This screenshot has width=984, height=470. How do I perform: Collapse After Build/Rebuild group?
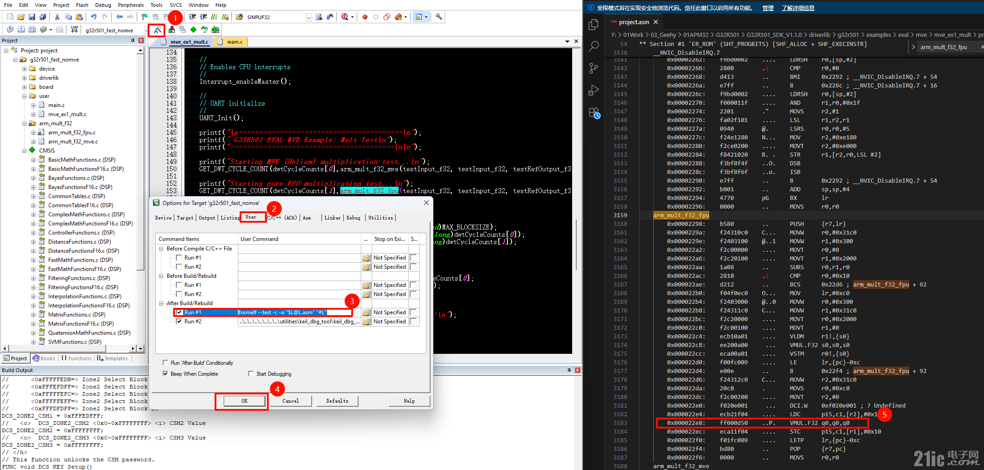point(161,303)
